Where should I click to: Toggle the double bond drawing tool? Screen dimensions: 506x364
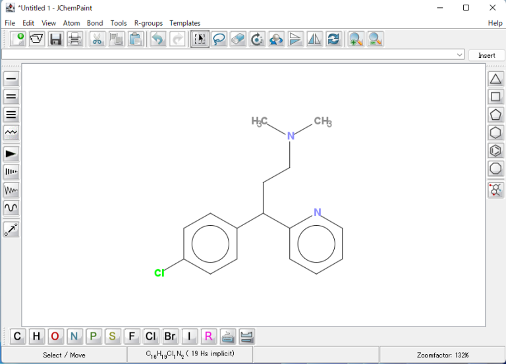click(11, 97)
